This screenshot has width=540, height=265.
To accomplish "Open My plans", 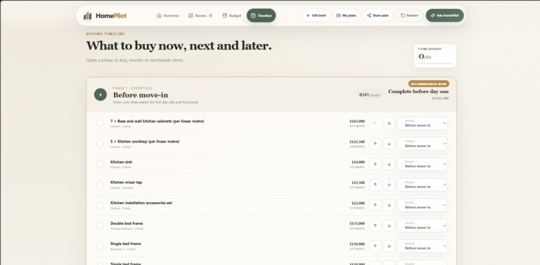I will 346,15.
